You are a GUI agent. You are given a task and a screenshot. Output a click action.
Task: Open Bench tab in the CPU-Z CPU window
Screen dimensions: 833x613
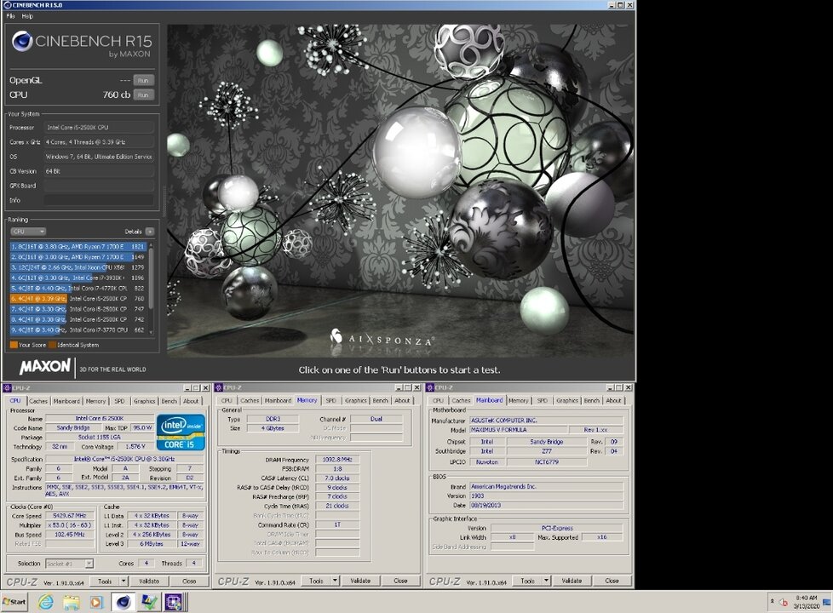169,401
